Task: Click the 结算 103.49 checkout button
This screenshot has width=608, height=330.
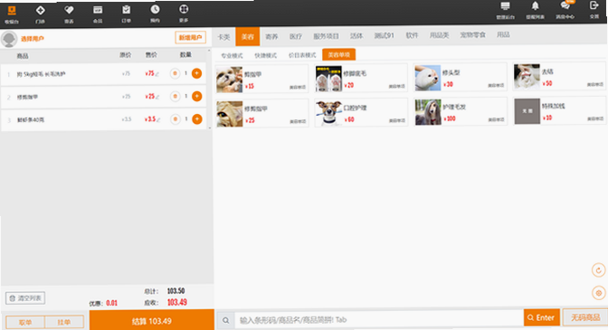Action: (x=152, y=320)
